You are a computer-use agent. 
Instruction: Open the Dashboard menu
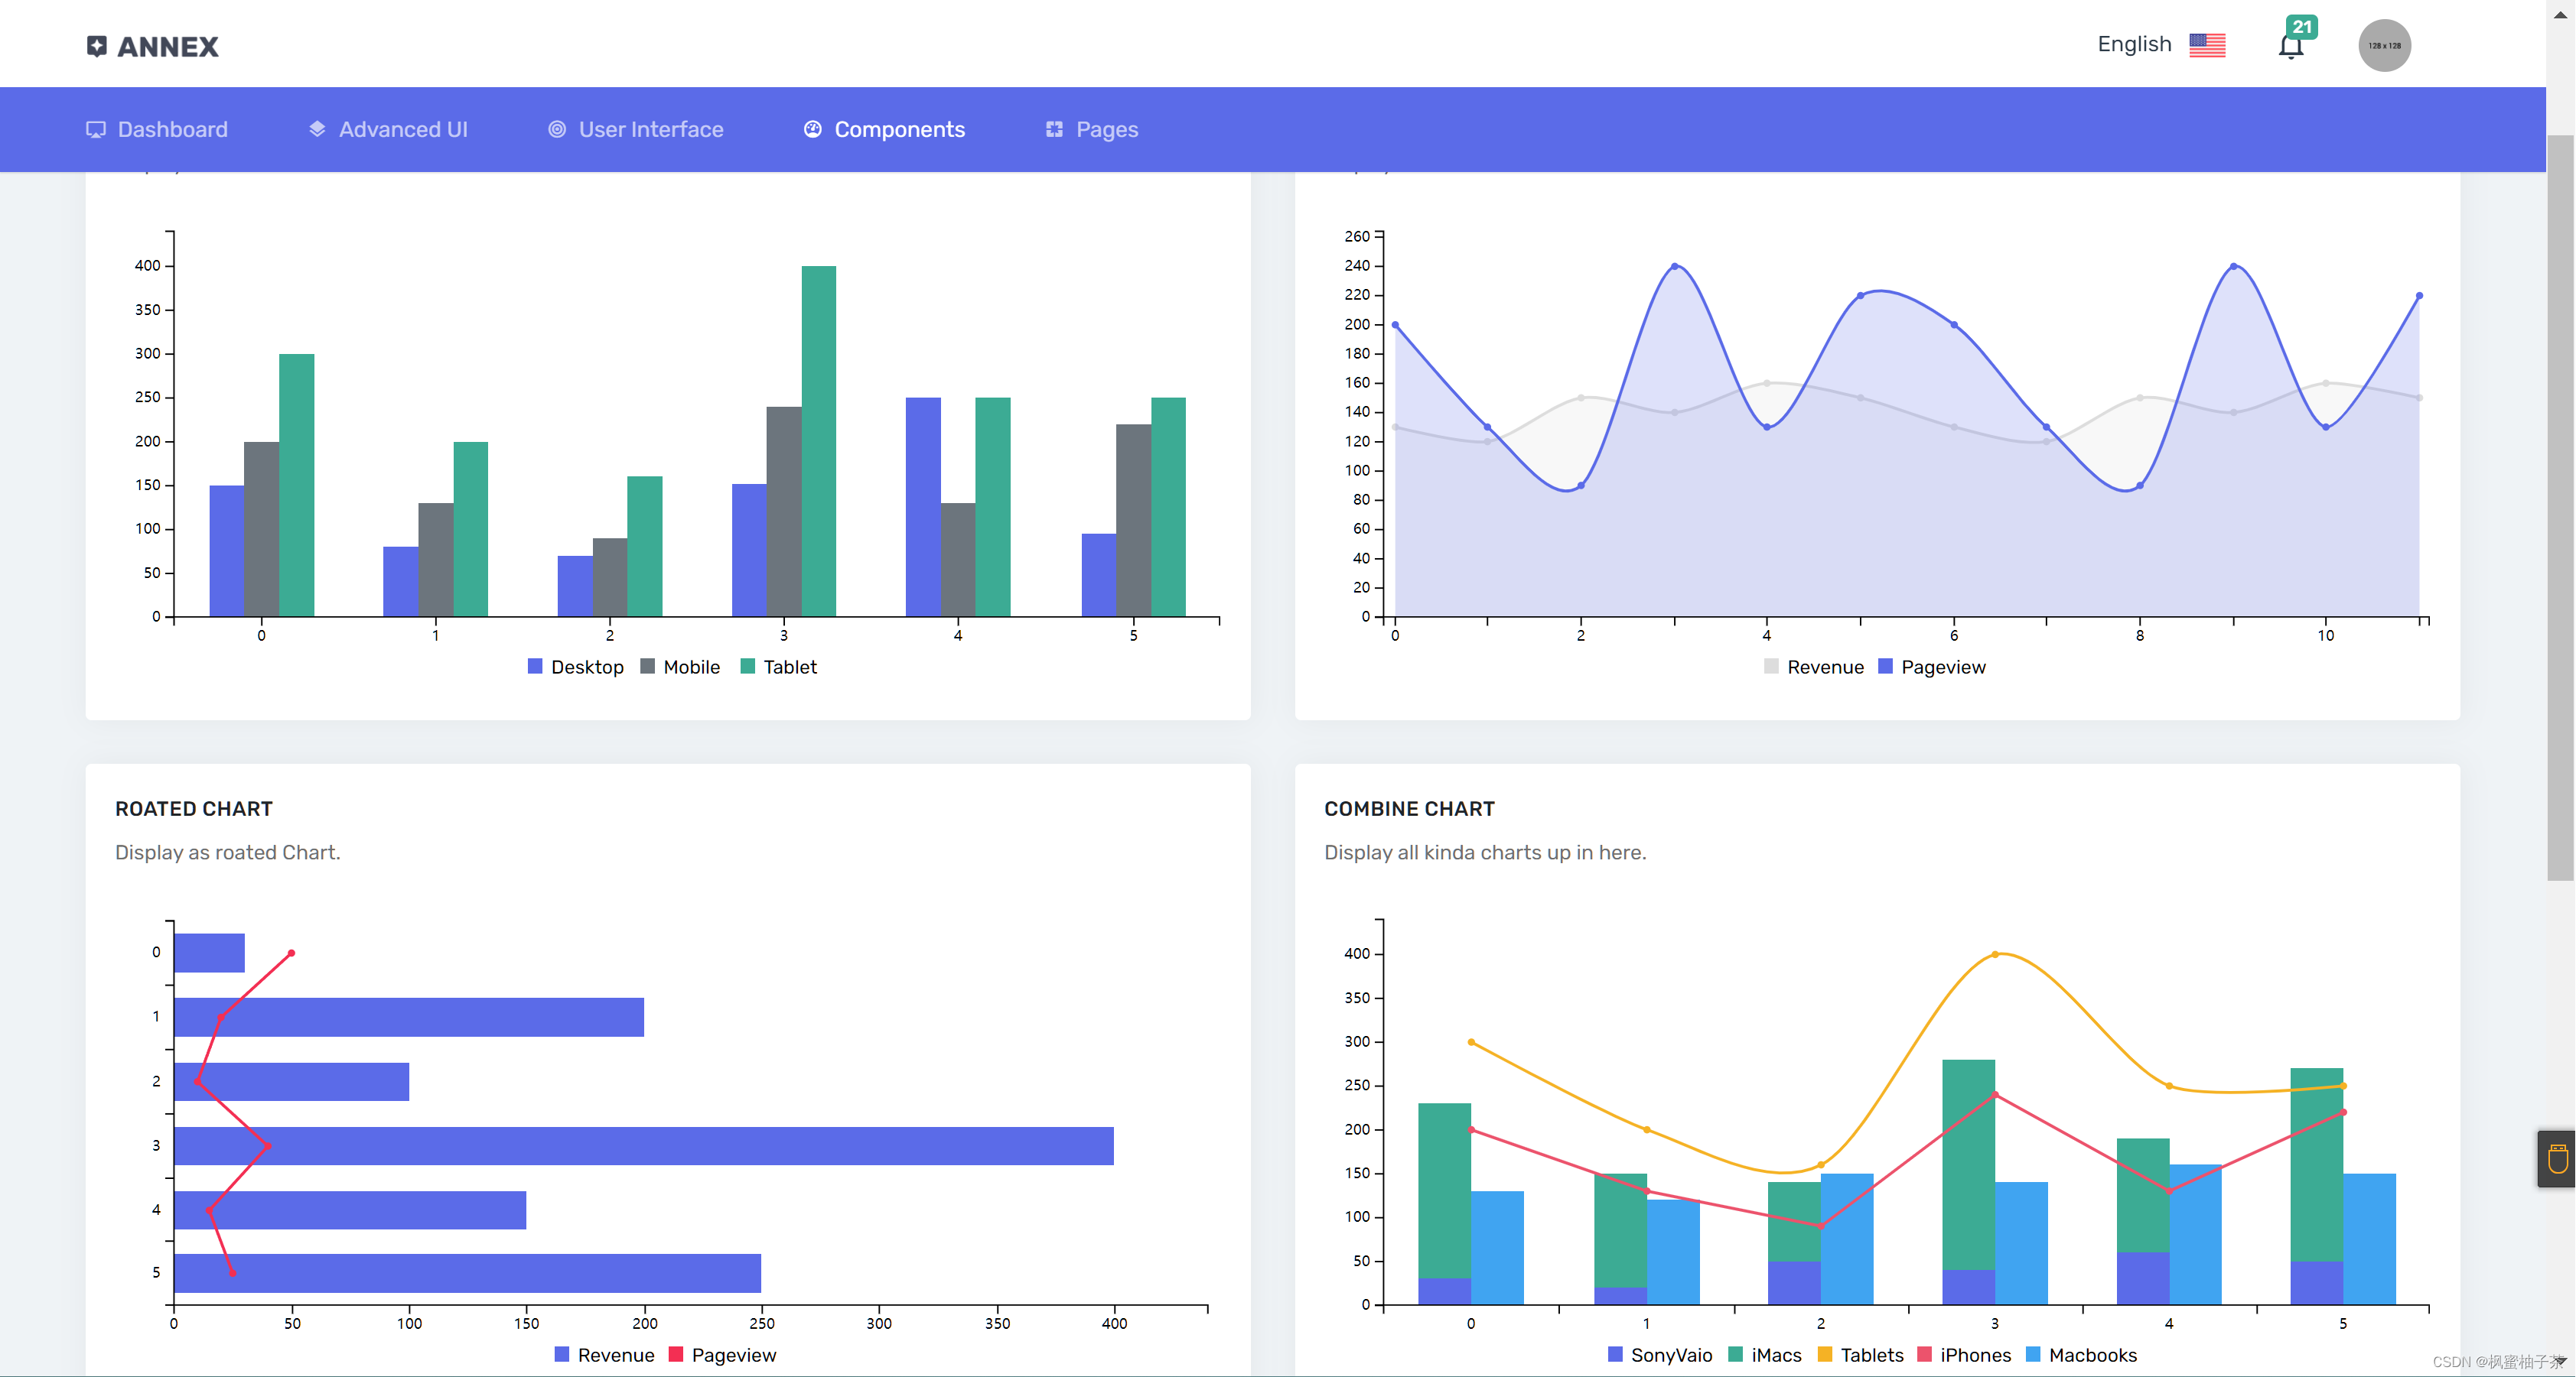click(x=157, y=129)
